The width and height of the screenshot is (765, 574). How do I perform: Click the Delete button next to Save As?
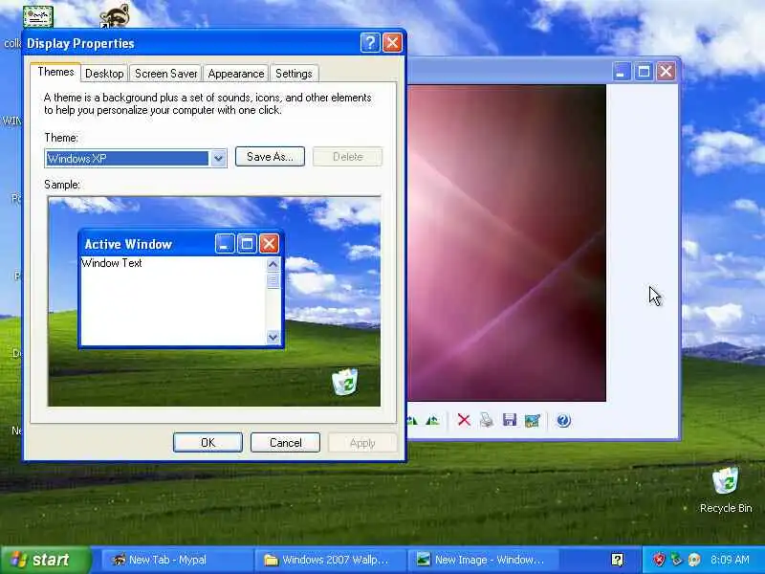click(x=348, y=157)
